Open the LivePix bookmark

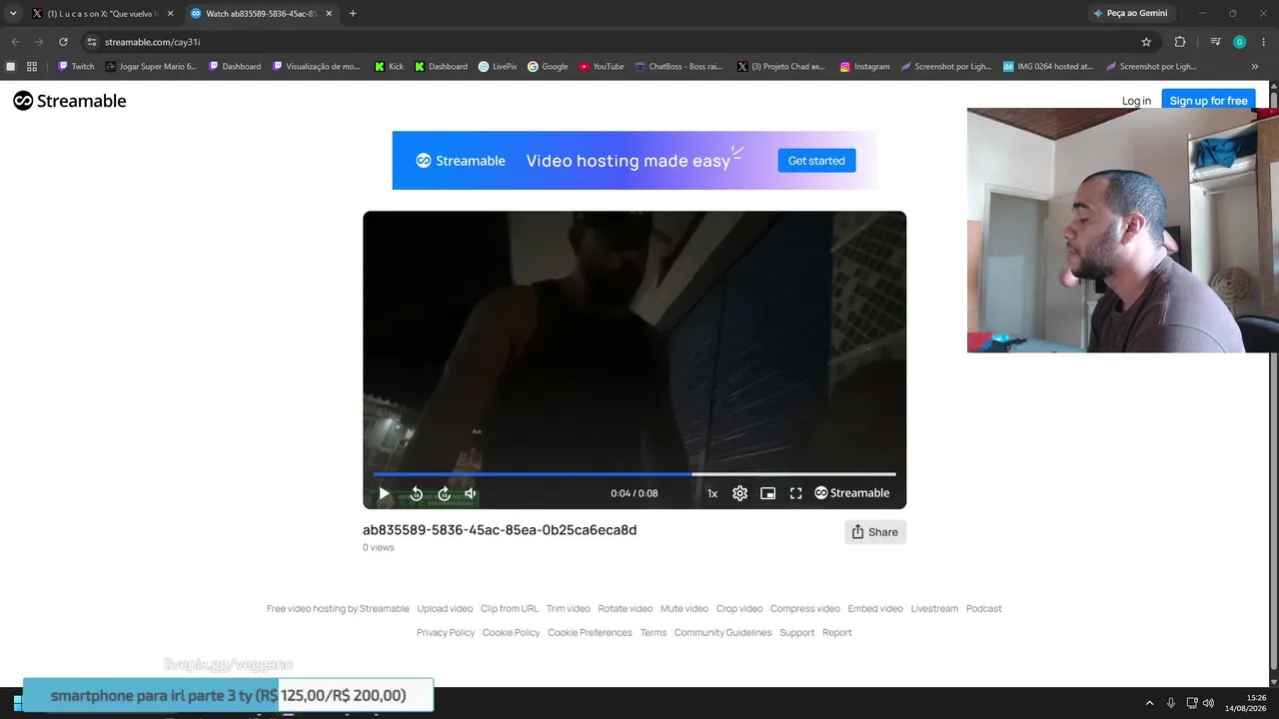(498, 67)
